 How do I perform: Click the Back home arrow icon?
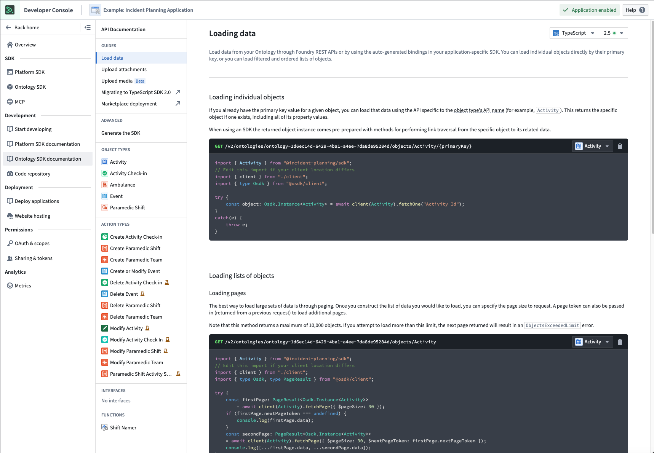[x=8, y=27]
